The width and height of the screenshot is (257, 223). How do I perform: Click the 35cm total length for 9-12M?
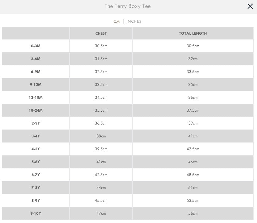pos(193,85)
